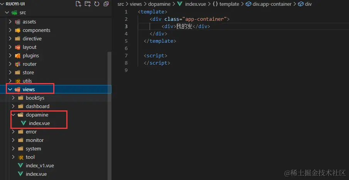Click the utils folder icon

tap(18, 81)
